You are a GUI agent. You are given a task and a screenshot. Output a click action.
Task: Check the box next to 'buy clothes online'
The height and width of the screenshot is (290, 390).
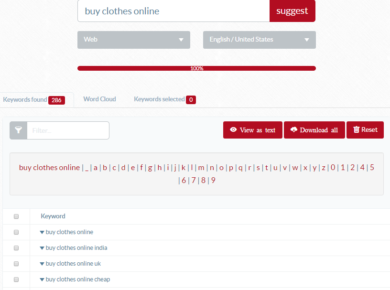pyautogui.click(x=16, y=232)
